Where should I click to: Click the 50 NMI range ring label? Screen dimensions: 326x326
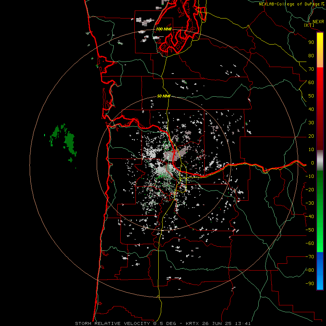click(164, 96)
